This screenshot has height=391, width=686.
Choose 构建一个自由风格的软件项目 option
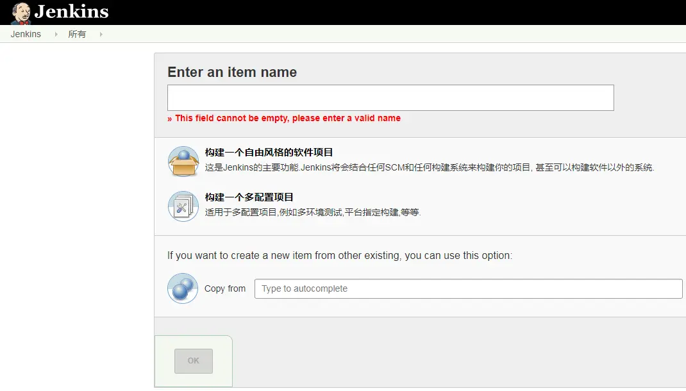[269, 152]
